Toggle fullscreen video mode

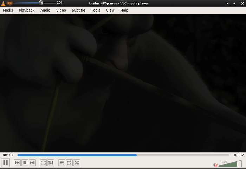pyautogui.click(x=43, y=163)
